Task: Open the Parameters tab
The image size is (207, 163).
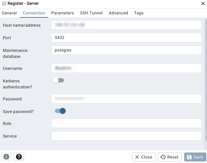Action: click(x=62, y=13)
